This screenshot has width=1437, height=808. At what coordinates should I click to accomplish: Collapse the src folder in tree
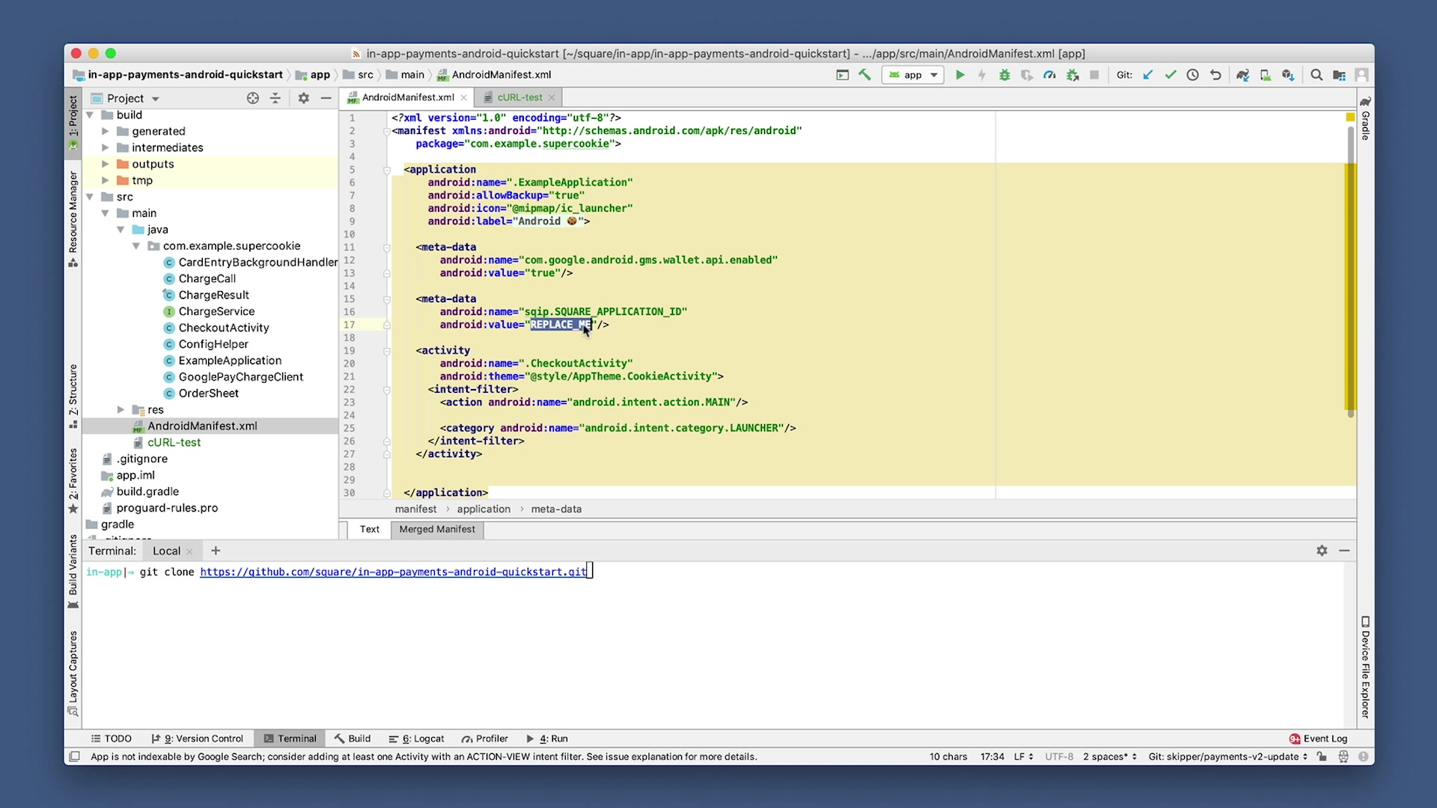click(90, 197)
